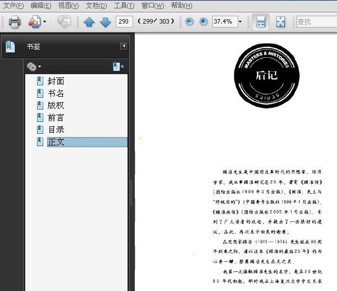337x291 pixels.
Task: Select the highlighted 正文 bookmark
Action: (x=87, y=142)
